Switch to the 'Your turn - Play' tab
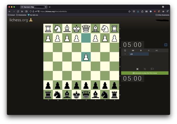The image size is (177, 124). coord(34,7)
